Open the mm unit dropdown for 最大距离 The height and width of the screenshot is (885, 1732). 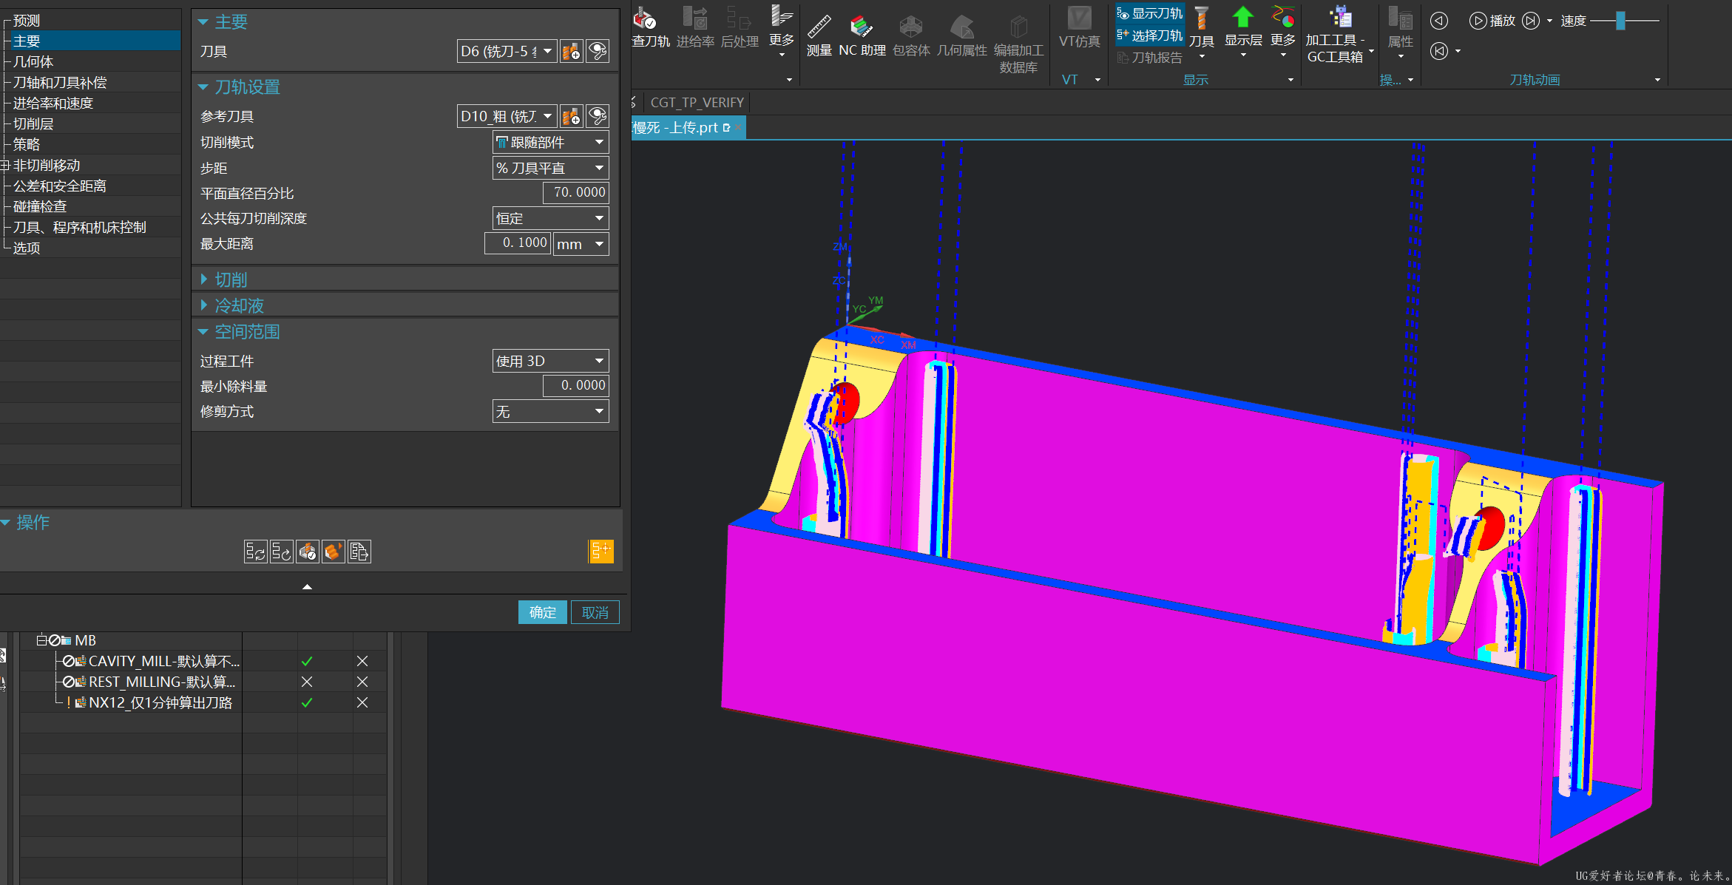click(581, 243)
